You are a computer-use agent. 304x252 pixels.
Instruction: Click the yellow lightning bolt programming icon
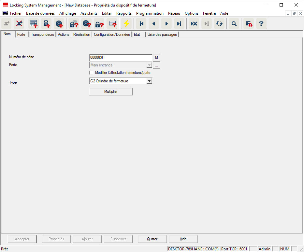point(126,23)
